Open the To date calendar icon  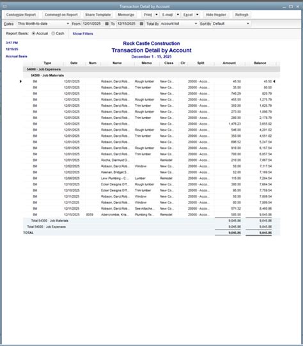click(x=141, y=24)
